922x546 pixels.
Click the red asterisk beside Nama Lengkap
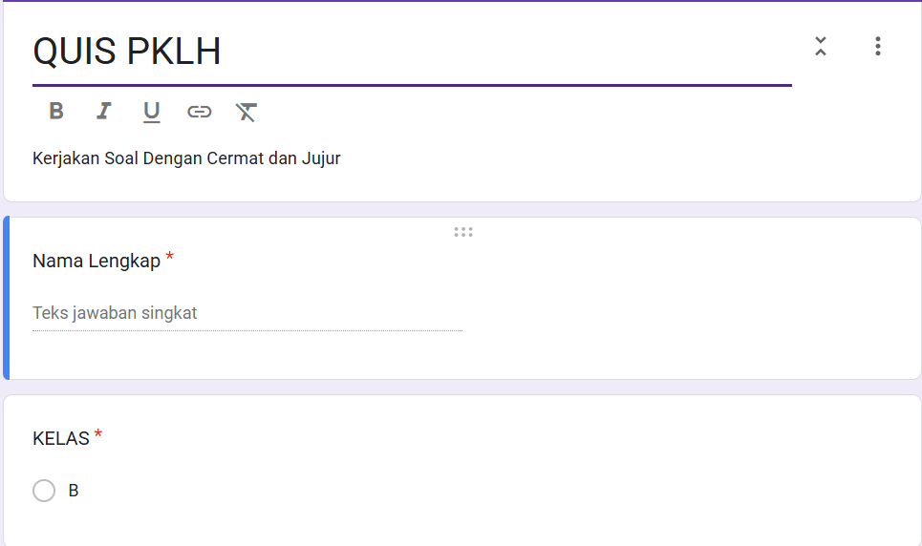pyautogui.click(x=170, y=258)
